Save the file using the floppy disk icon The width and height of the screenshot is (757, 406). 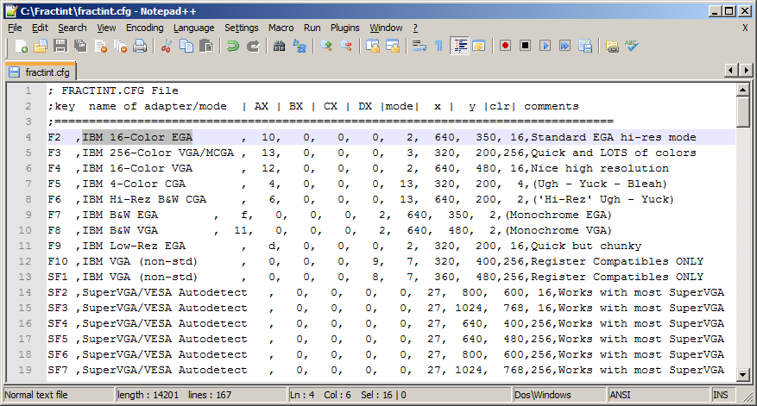click(x=60, y=47)
